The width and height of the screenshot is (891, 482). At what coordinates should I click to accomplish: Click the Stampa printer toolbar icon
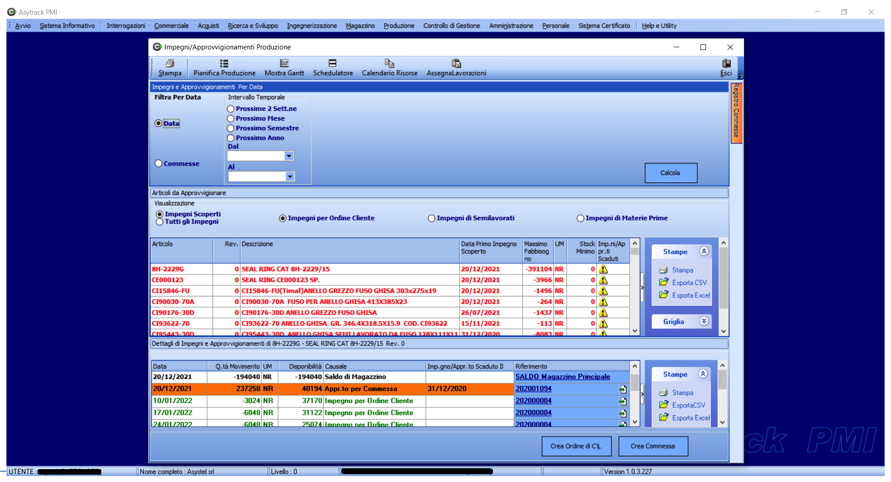170,63
